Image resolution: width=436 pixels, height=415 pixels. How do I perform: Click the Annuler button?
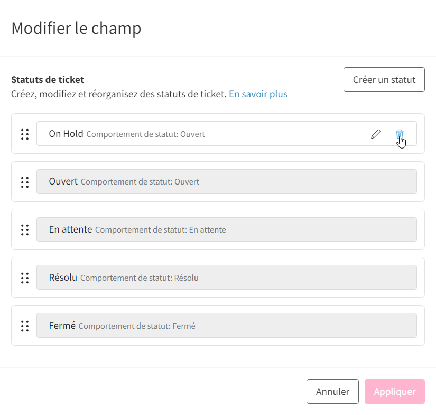332,391
